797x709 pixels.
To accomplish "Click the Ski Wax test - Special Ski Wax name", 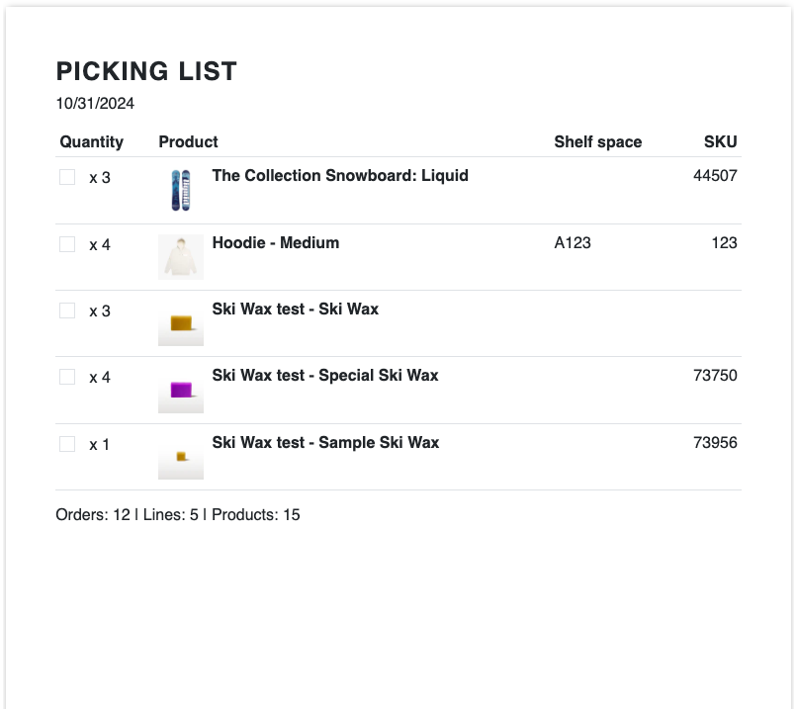I will click(324, 376).
